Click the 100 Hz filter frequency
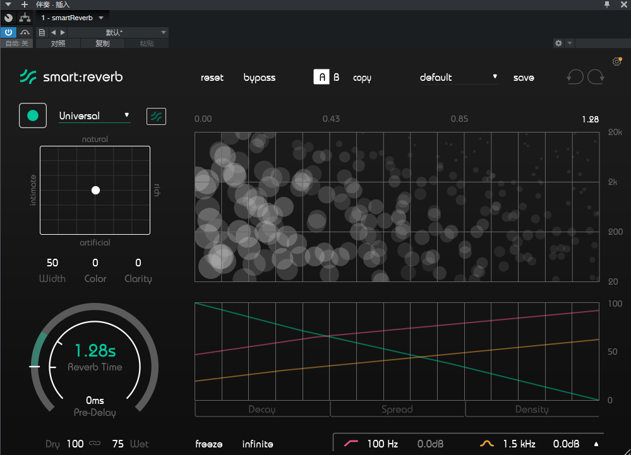 pos(383,444)
